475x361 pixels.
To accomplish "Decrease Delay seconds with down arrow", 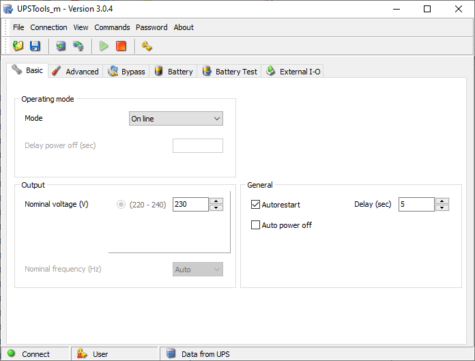I will [442, 208].
